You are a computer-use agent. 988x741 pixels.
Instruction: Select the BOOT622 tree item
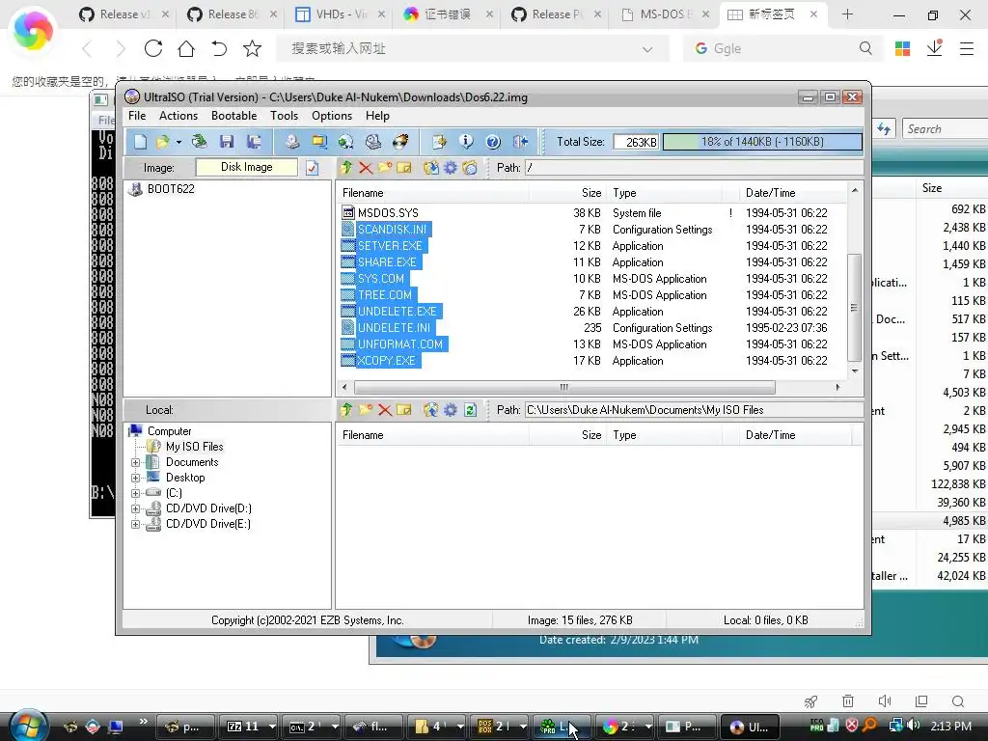[171, 189]
